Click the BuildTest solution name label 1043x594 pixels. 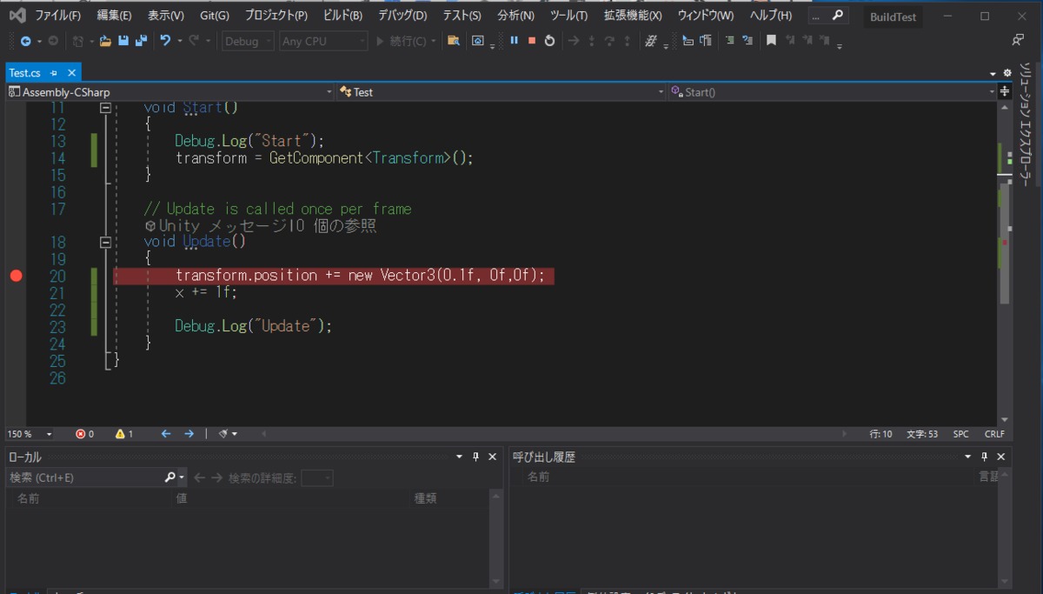coord(894,17)
